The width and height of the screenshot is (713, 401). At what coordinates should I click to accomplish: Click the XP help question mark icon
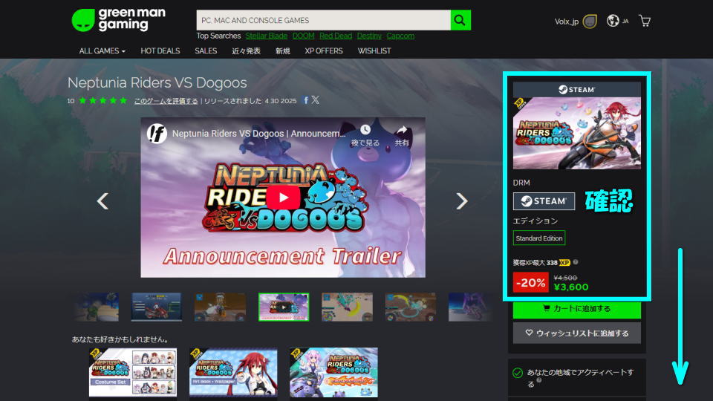point(576,262)
